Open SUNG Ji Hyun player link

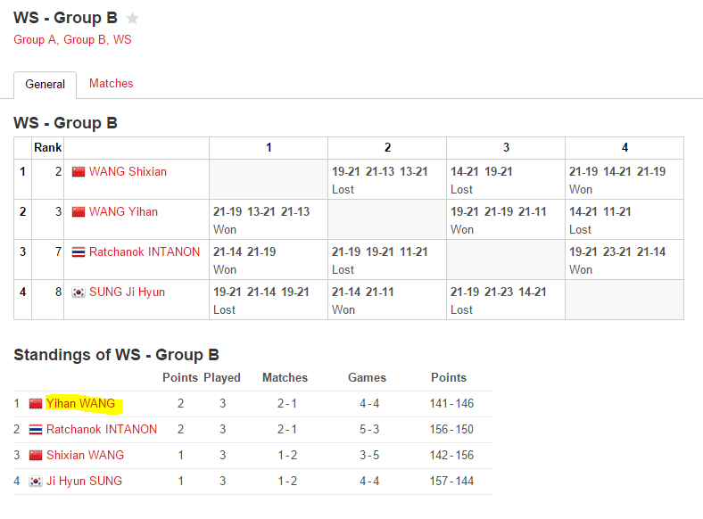(127, 292)
